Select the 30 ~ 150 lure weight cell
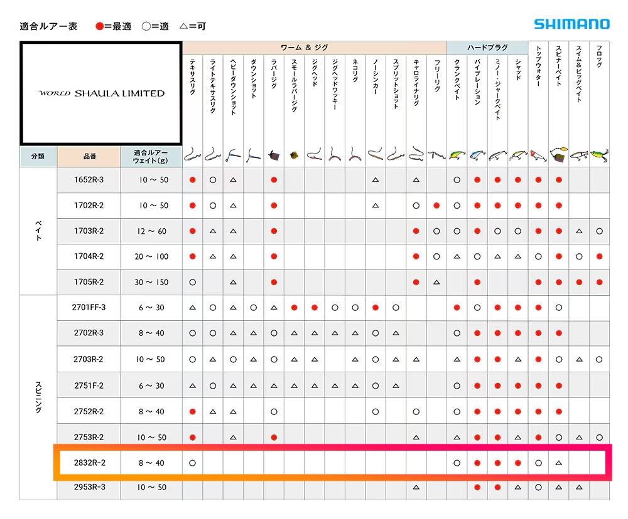 coord(151,282)
